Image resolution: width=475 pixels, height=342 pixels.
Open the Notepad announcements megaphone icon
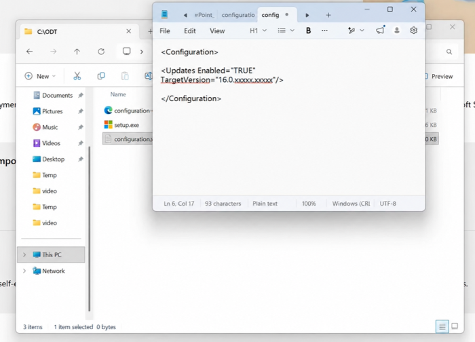[380, 31]
